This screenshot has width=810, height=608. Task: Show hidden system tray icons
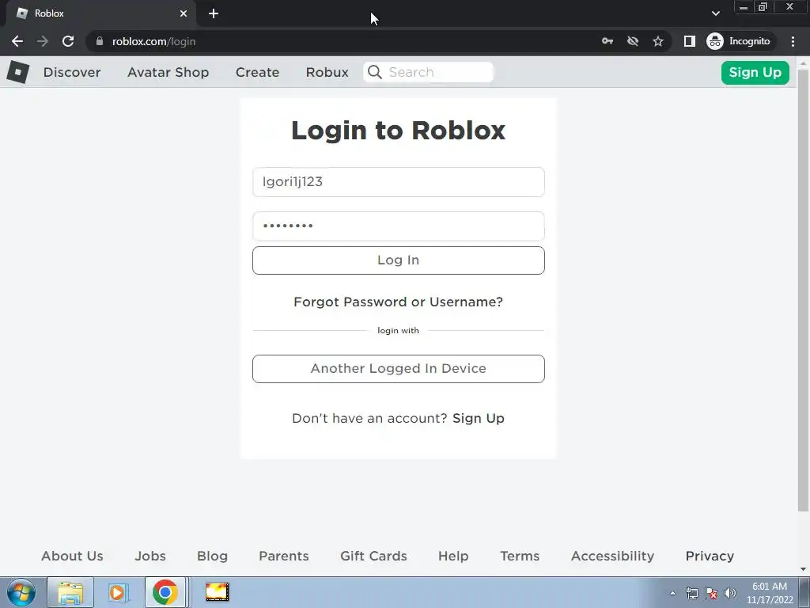672,593
